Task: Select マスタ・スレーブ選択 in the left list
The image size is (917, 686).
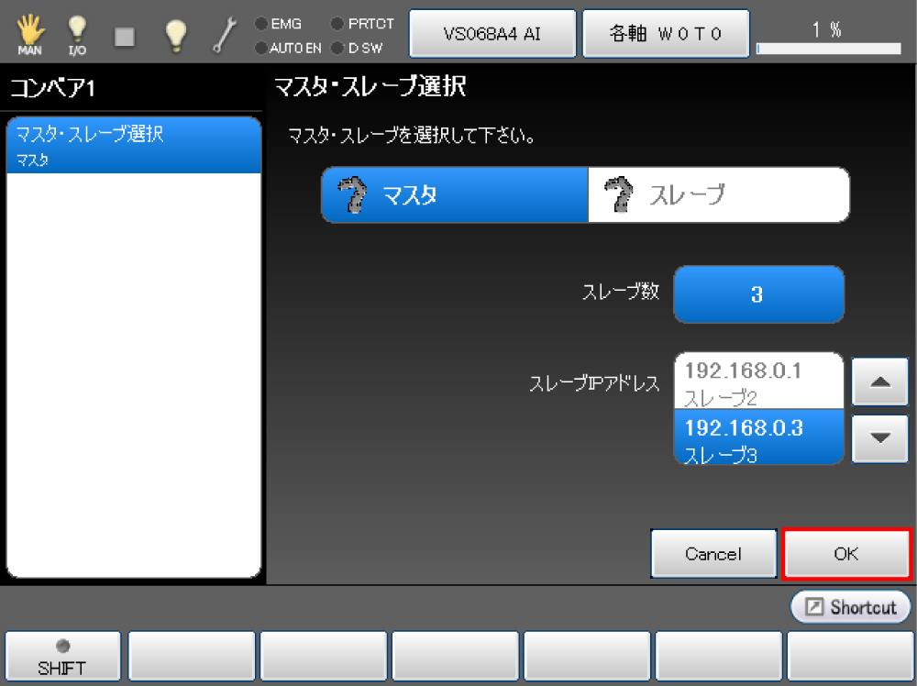Action: click(x=134, y=145)
